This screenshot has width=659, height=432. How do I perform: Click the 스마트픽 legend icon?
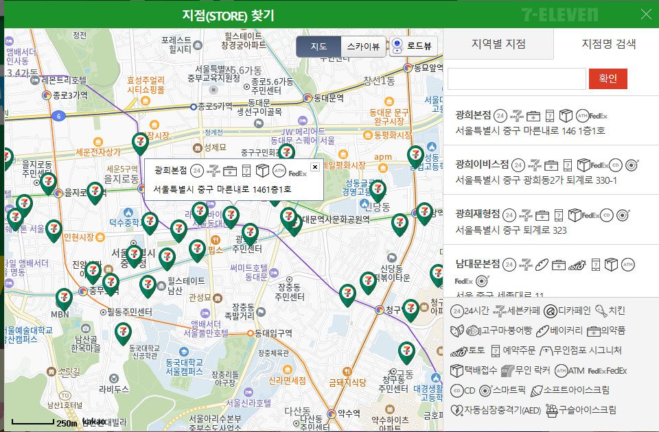tap(485, 391)
